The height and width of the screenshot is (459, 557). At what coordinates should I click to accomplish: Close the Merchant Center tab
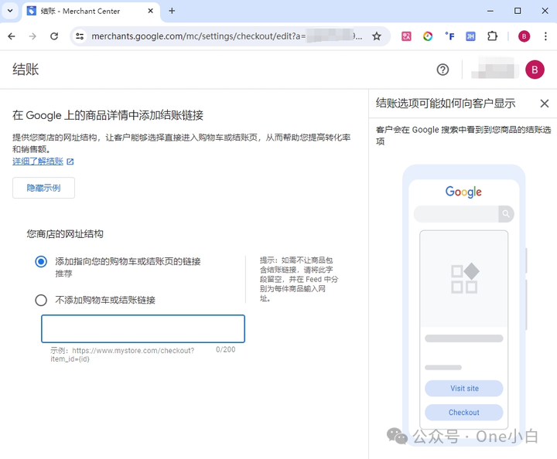pyautogui.click(x=151, y=11)
